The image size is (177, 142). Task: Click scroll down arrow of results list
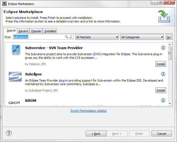click(x=170, y=104)
